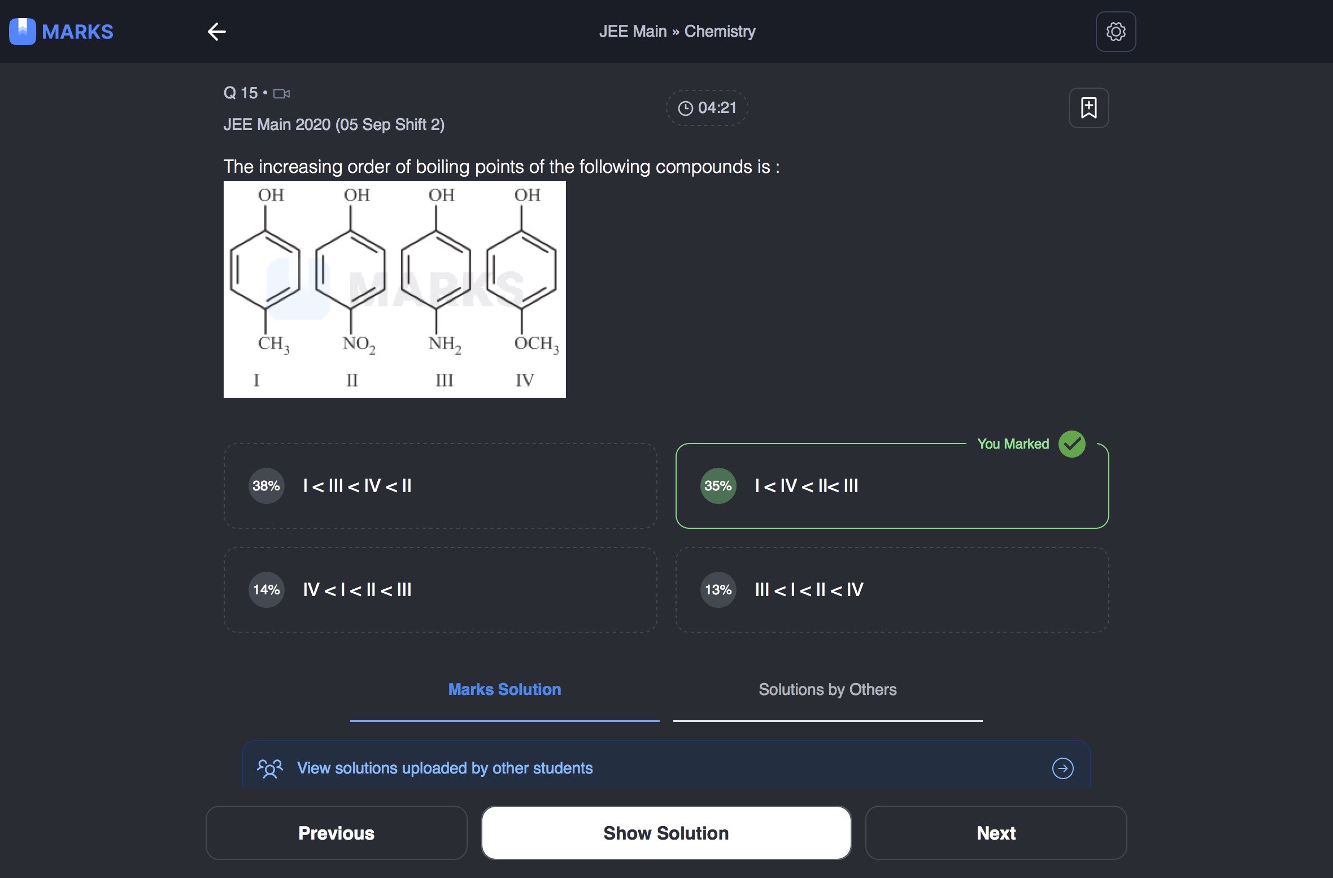Go back using the left arrow
Viewport: 1333px width, 878px height.
click(x=217, y=32)
